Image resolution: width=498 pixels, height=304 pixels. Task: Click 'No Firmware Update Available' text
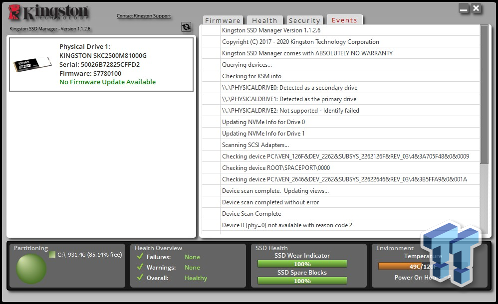(x=107, y=82)
